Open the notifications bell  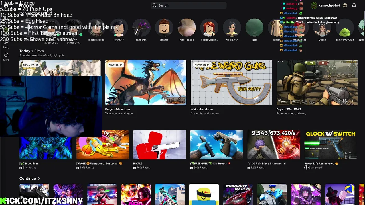(x=354, y=5)
